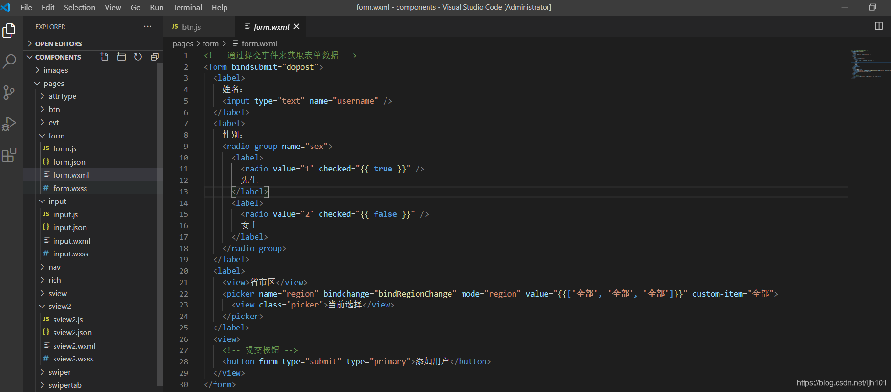Click the form breadcrumb segment
Image resolution: width=891 pixels, height=392 pixels.
point(211,43)
